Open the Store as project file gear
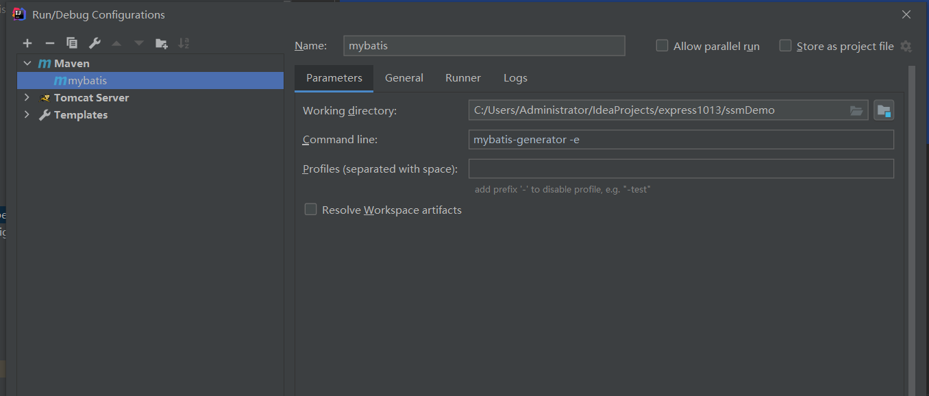The image size is (929, 396). [906, 47]
